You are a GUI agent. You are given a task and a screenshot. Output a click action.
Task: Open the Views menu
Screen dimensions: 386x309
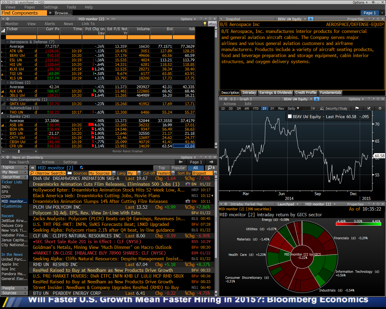pos(10,7)
